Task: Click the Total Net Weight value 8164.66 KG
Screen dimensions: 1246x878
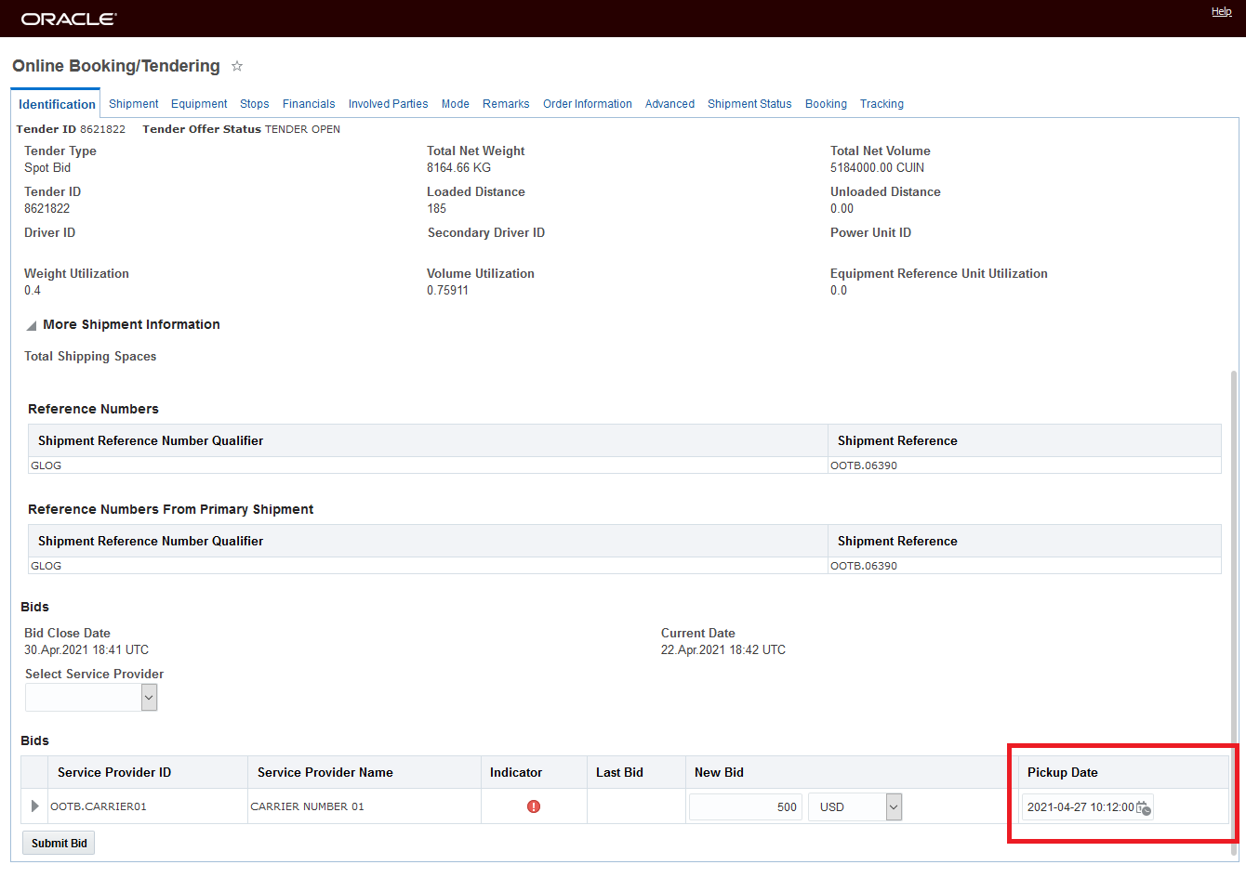Action: [459, 168]
